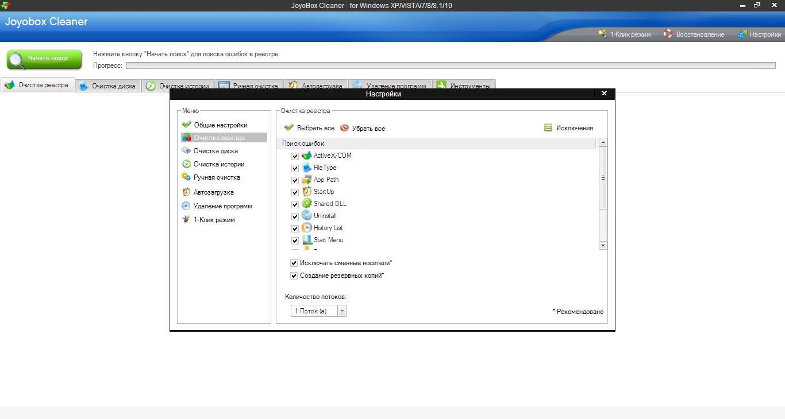785x419 pixels.
Task: Click the FileType item icon
Action: click(307, 168)
